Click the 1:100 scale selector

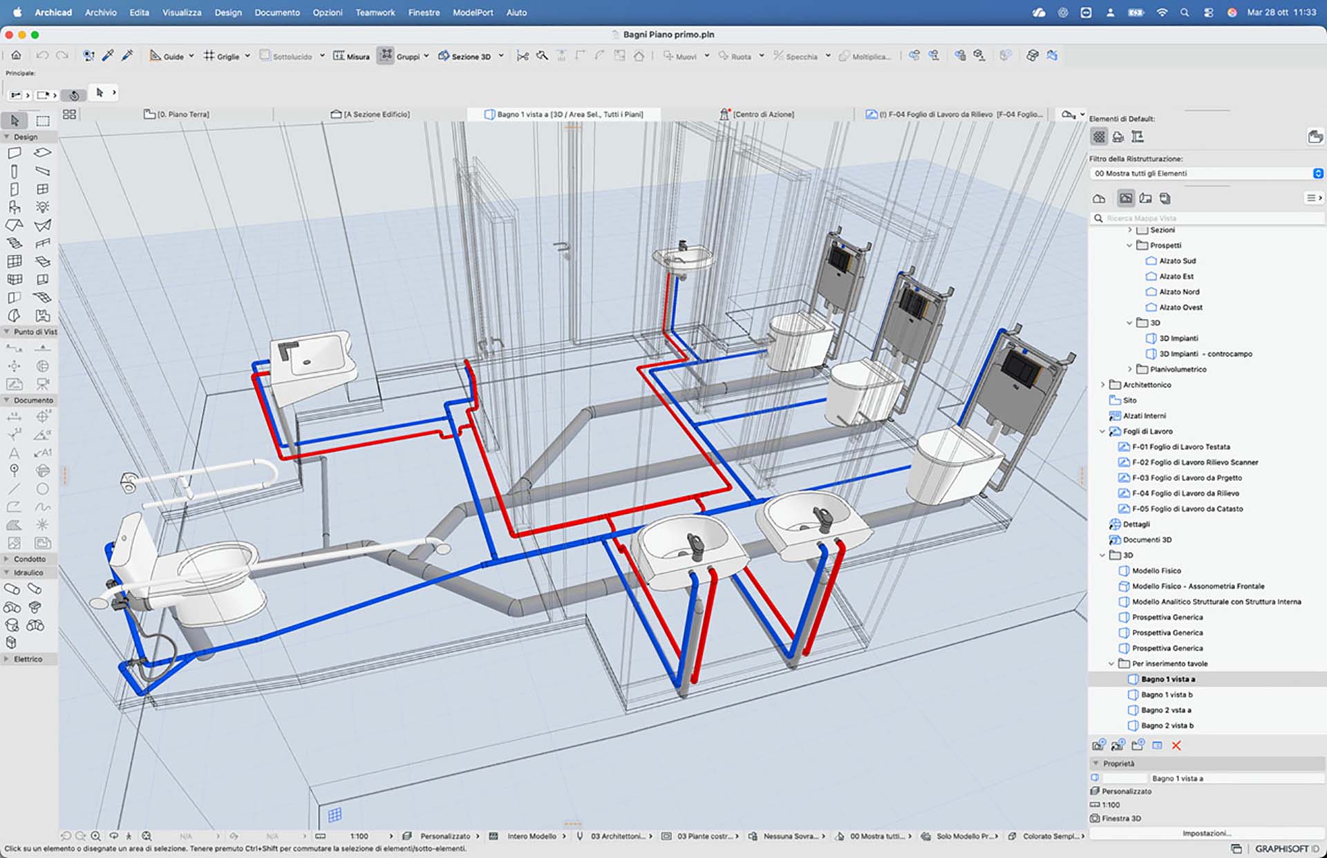[359, 836]
